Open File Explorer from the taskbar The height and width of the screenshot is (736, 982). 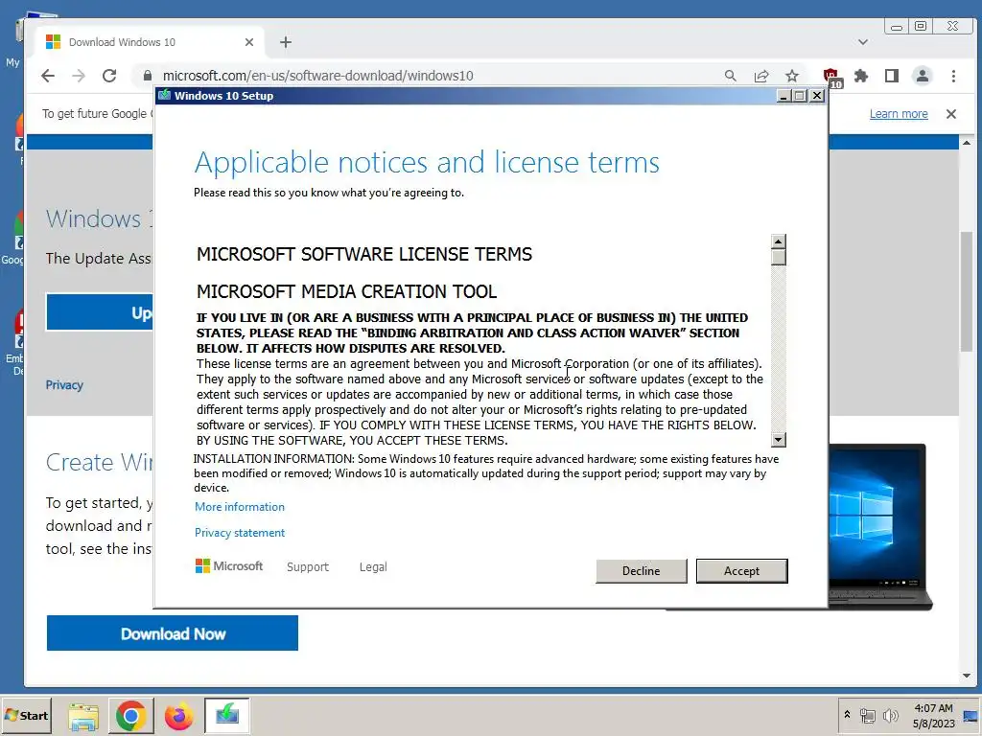click(x=83, y=716)
